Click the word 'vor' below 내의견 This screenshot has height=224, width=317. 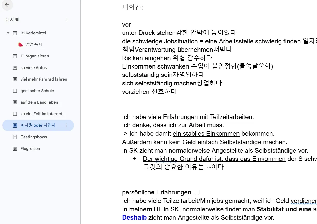(127, 25)
